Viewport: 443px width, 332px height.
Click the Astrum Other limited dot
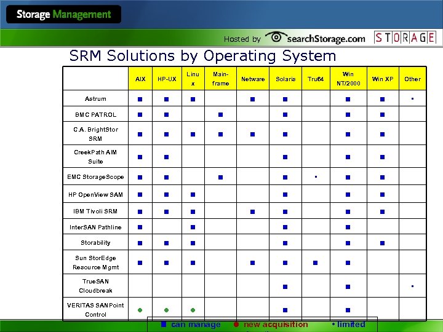tap(412, 99)
